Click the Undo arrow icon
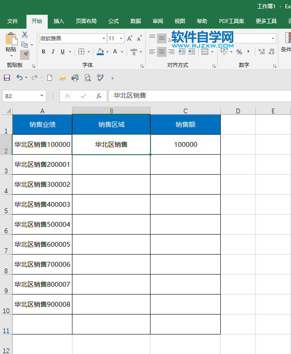Viewport: 291px width, 354px height. (x=19, y=78)
